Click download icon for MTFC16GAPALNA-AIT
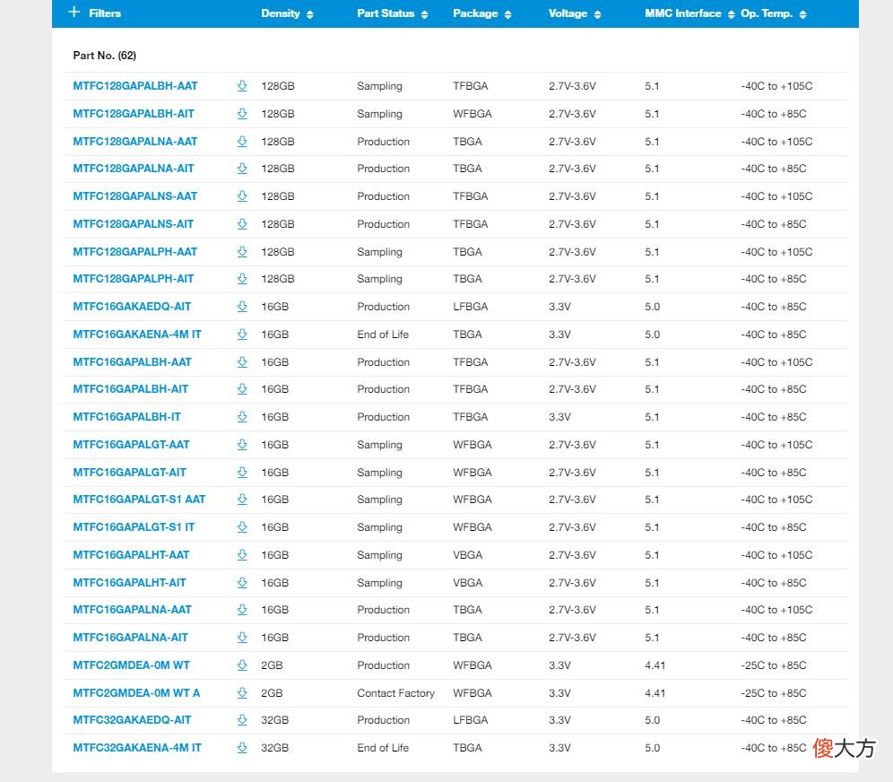 [242, 638]
